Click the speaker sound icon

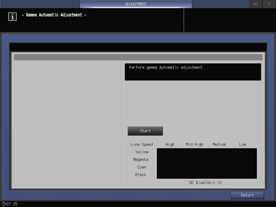(256, 4)
